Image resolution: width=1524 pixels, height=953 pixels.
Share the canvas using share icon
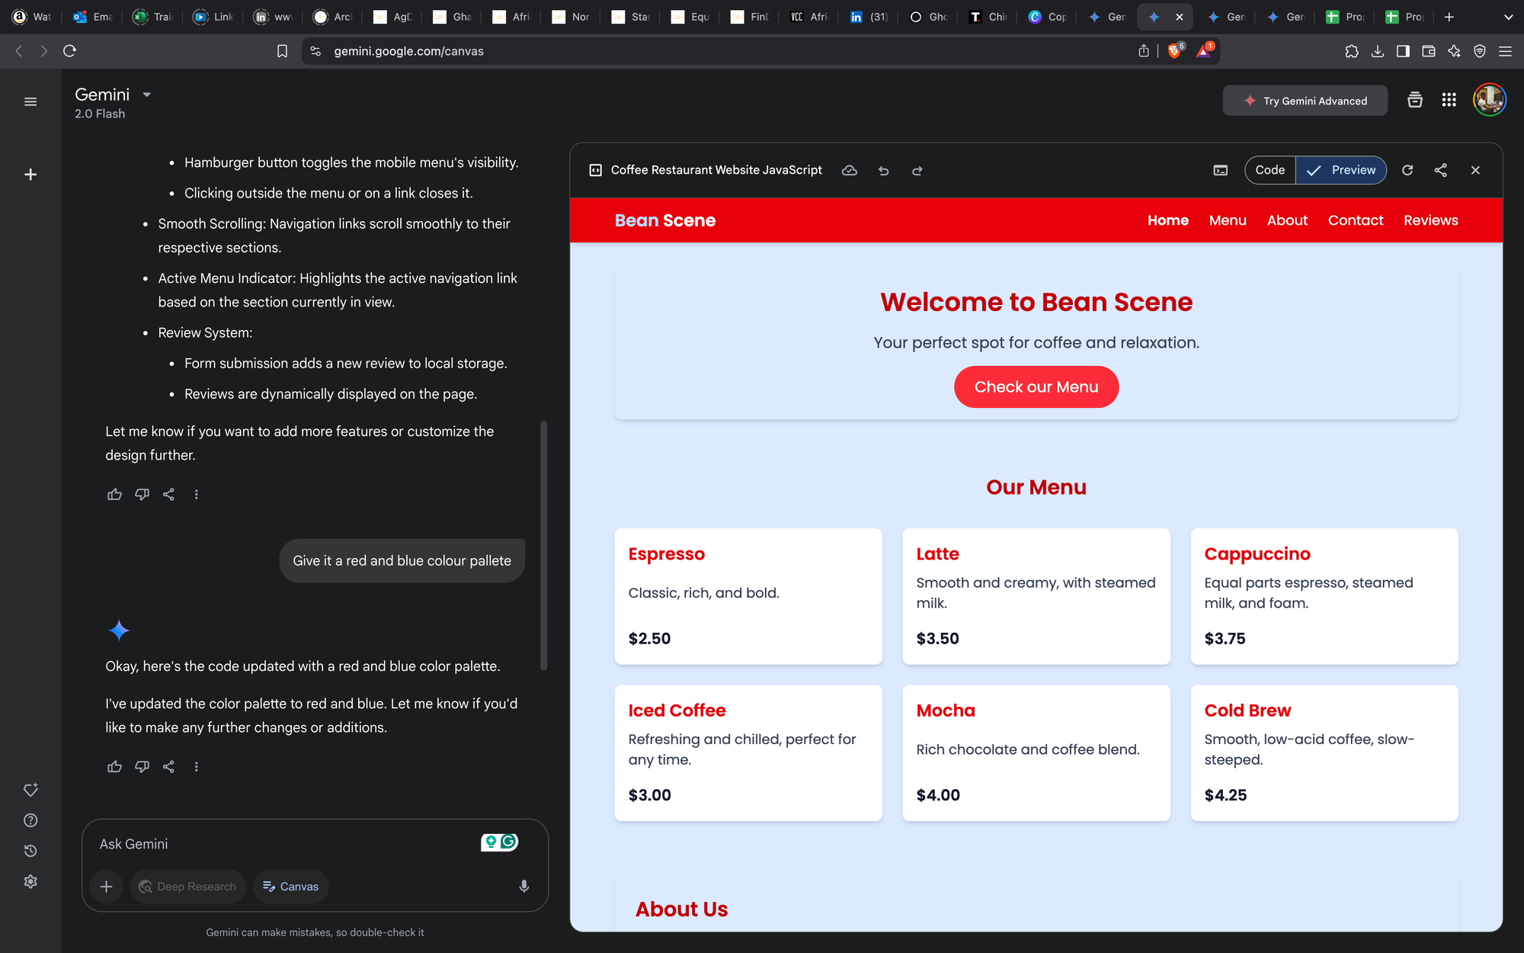point(1440,170)
